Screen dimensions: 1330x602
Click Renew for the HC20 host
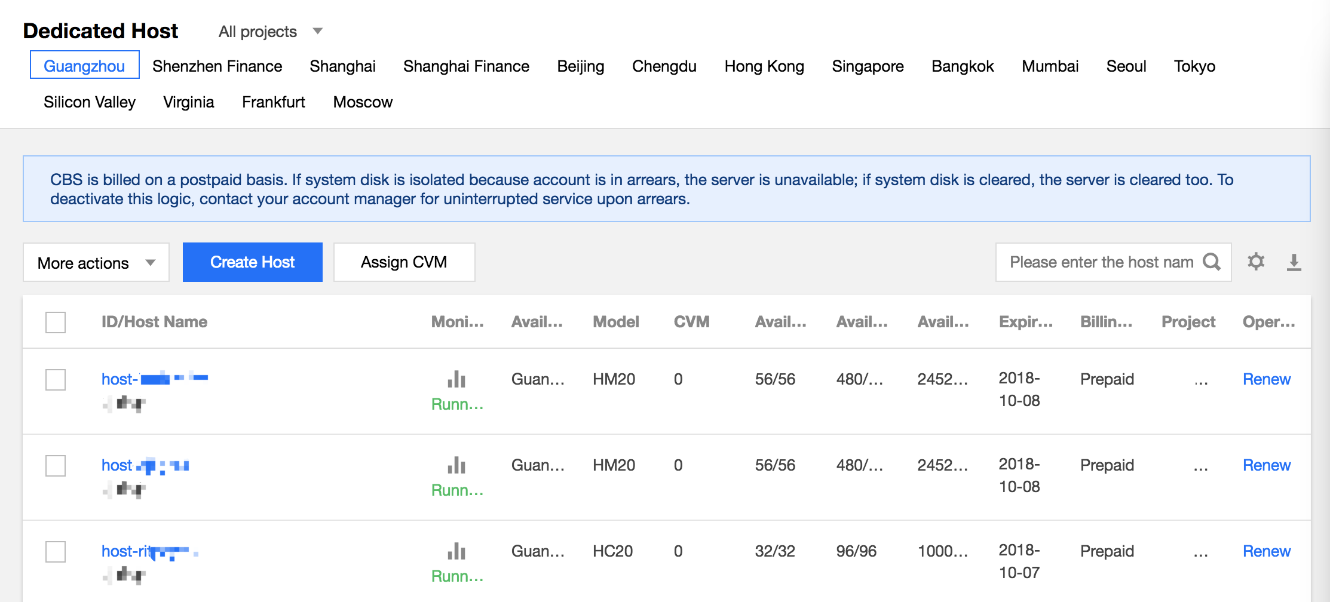1266,551
